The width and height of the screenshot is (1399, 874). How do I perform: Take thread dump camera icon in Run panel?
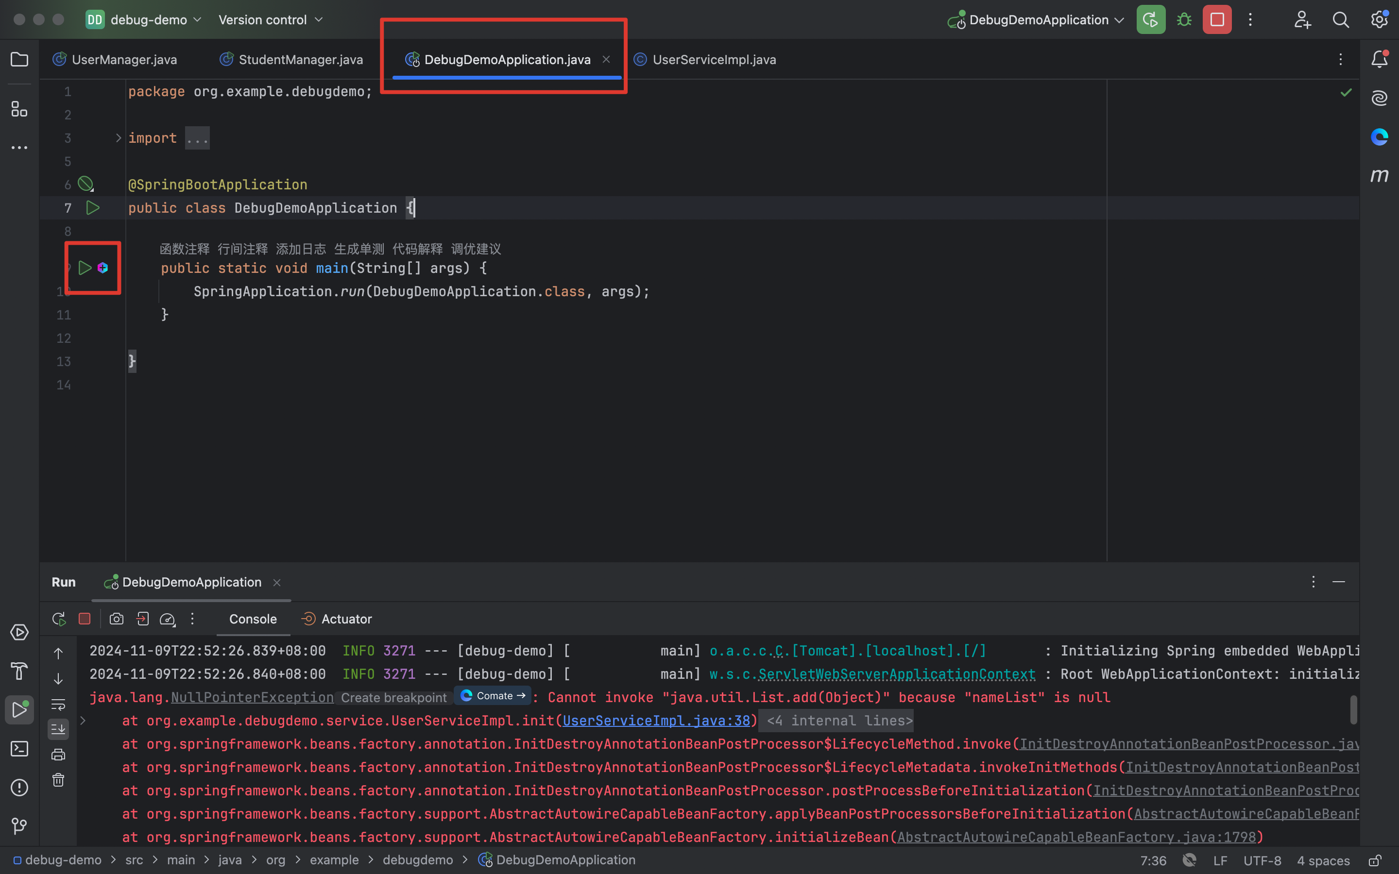point(116,619)
